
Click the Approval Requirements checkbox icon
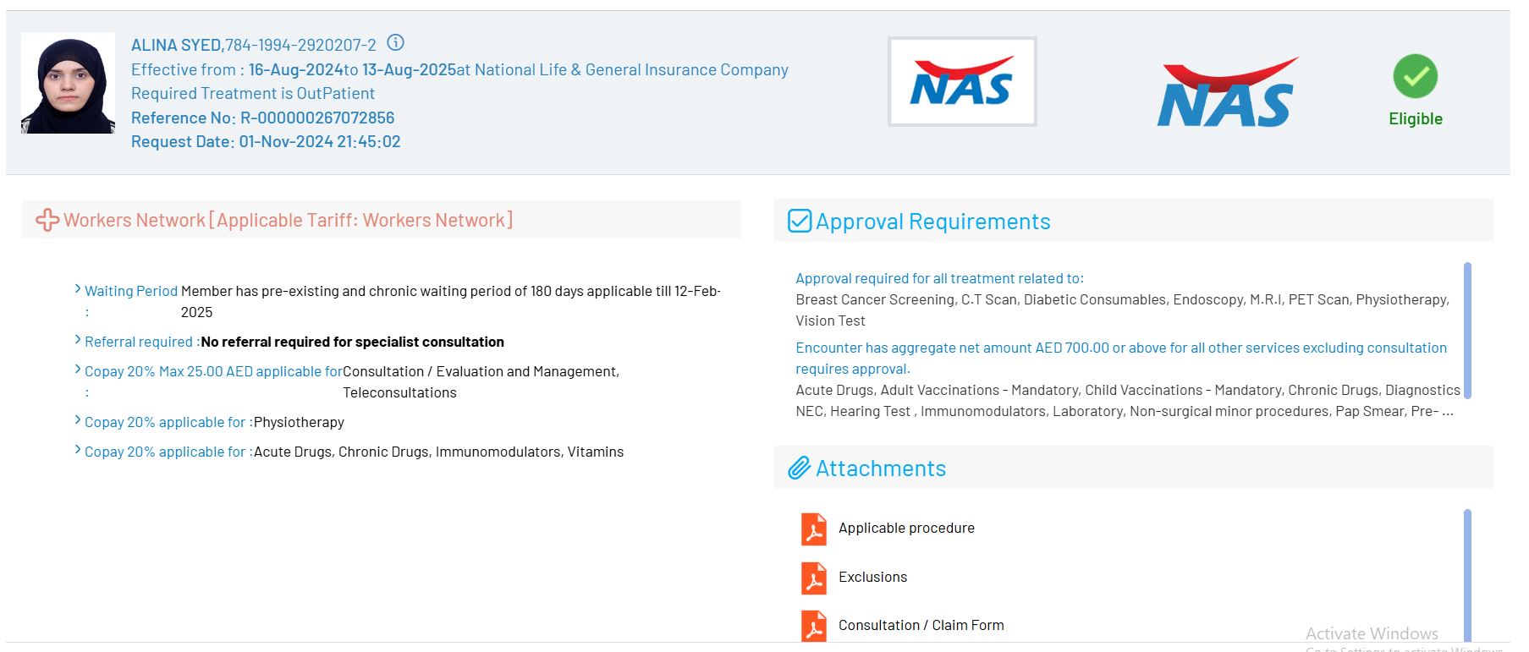[x=799, y=222]
